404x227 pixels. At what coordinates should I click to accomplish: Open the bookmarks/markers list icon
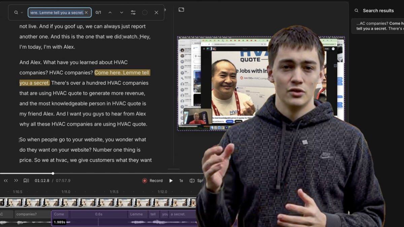point(26,181)
